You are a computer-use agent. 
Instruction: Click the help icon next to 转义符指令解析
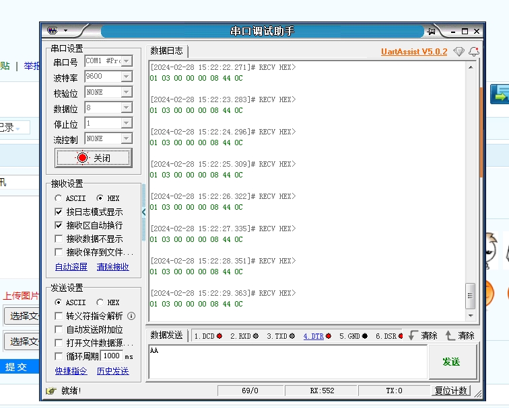[x=131, y=316]
